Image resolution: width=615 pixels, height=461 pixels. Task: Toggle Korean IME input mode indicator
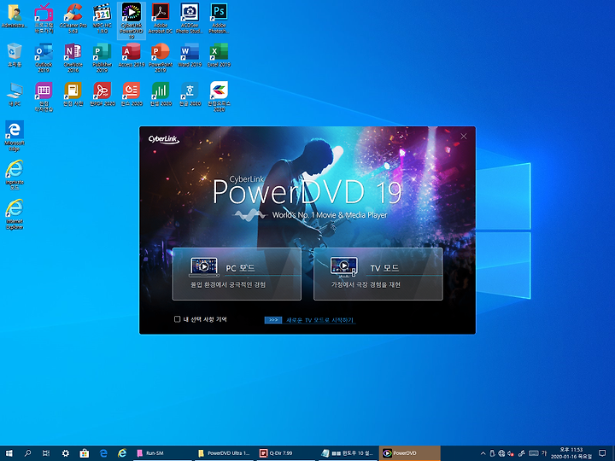point(544,453)
